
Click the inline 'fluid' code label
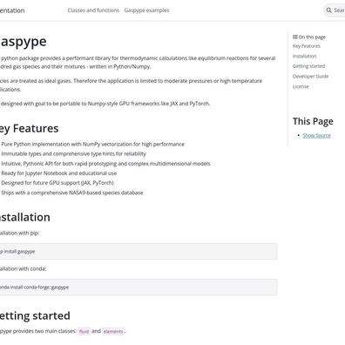(x=84, y=331)
